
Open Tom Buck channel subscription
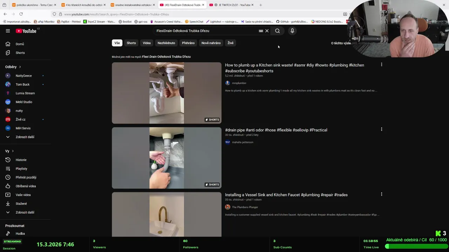click(22, 84)
